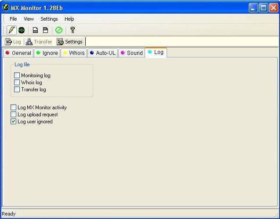
Task: Close the MX Monitor window
Action: [x=273, y=8]
